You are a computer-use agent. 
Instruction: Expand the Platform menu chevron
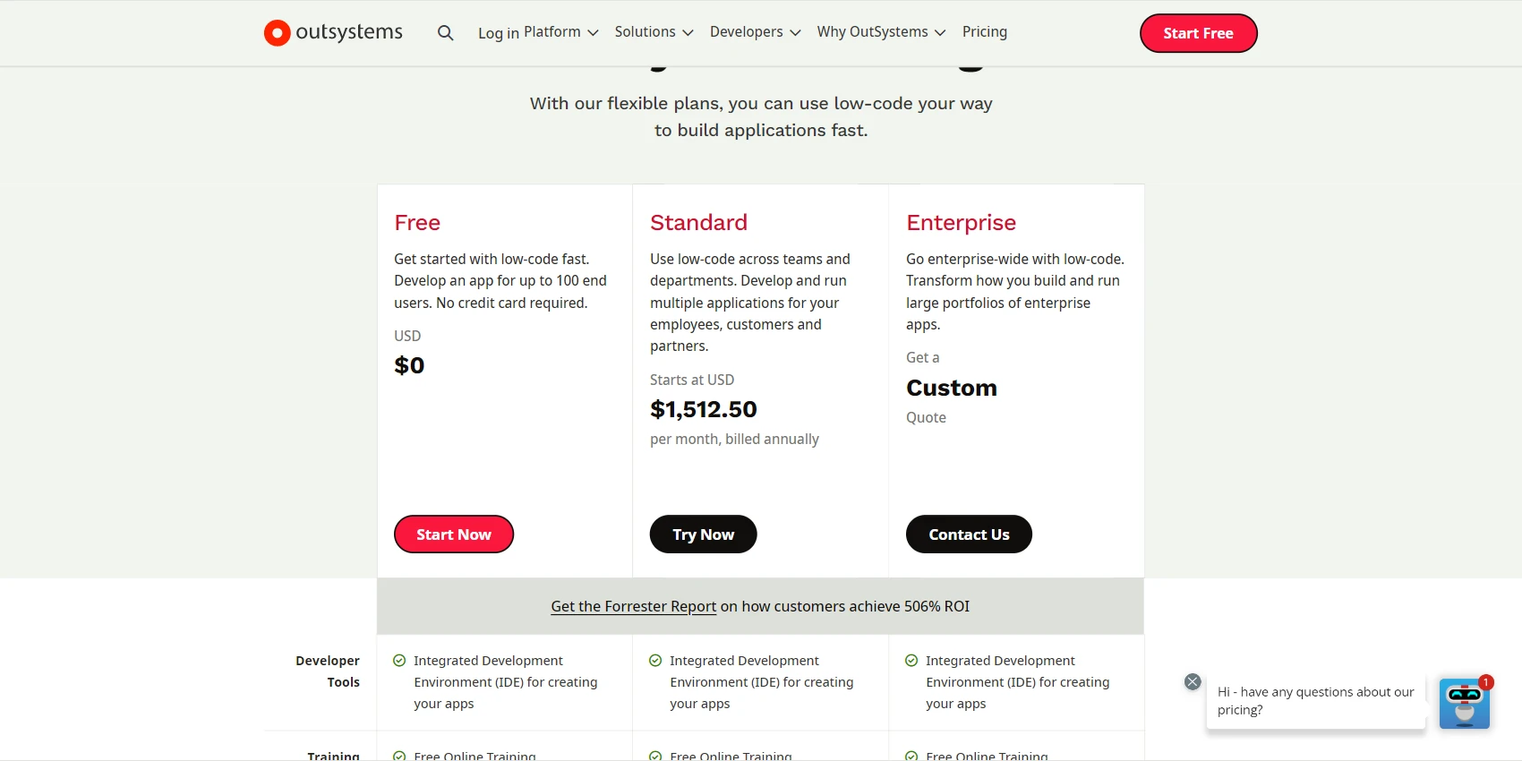(x=593, y=32)
